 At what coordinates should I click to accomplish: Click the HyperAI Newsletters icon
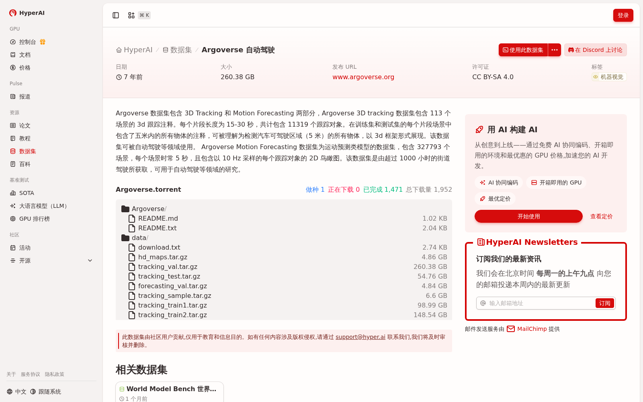click(481, 242)
